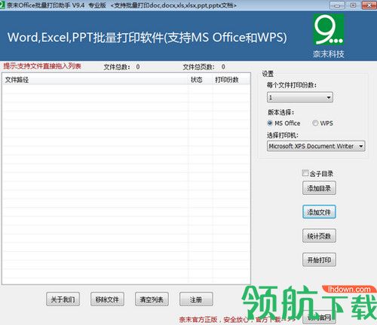Open the 关于我们 dialog
Viewport: 377px width, 325px height.
click(63, 299)
